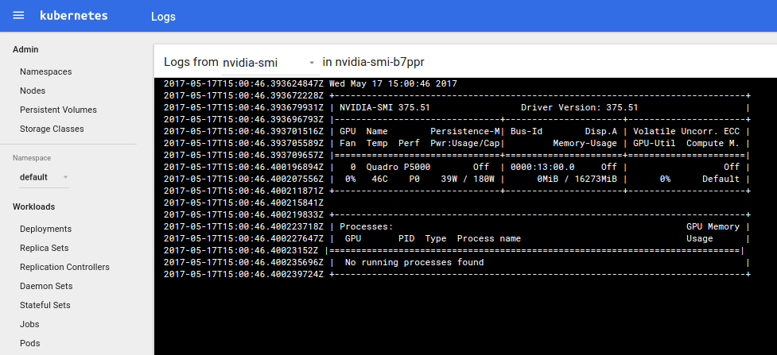
Task: Click 'Volatile Uncorr. ECC' column header
Action: pyautogui.click(x=686, y=131)
